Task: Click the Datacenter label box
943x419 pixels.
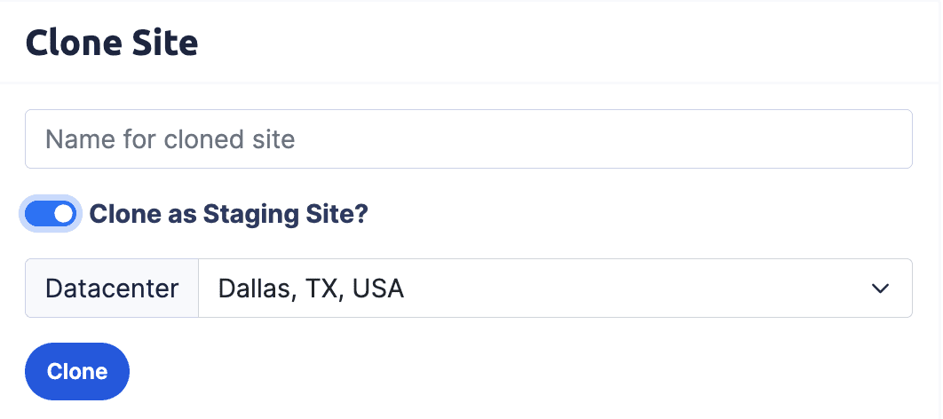Action: (x=112, y=289)
